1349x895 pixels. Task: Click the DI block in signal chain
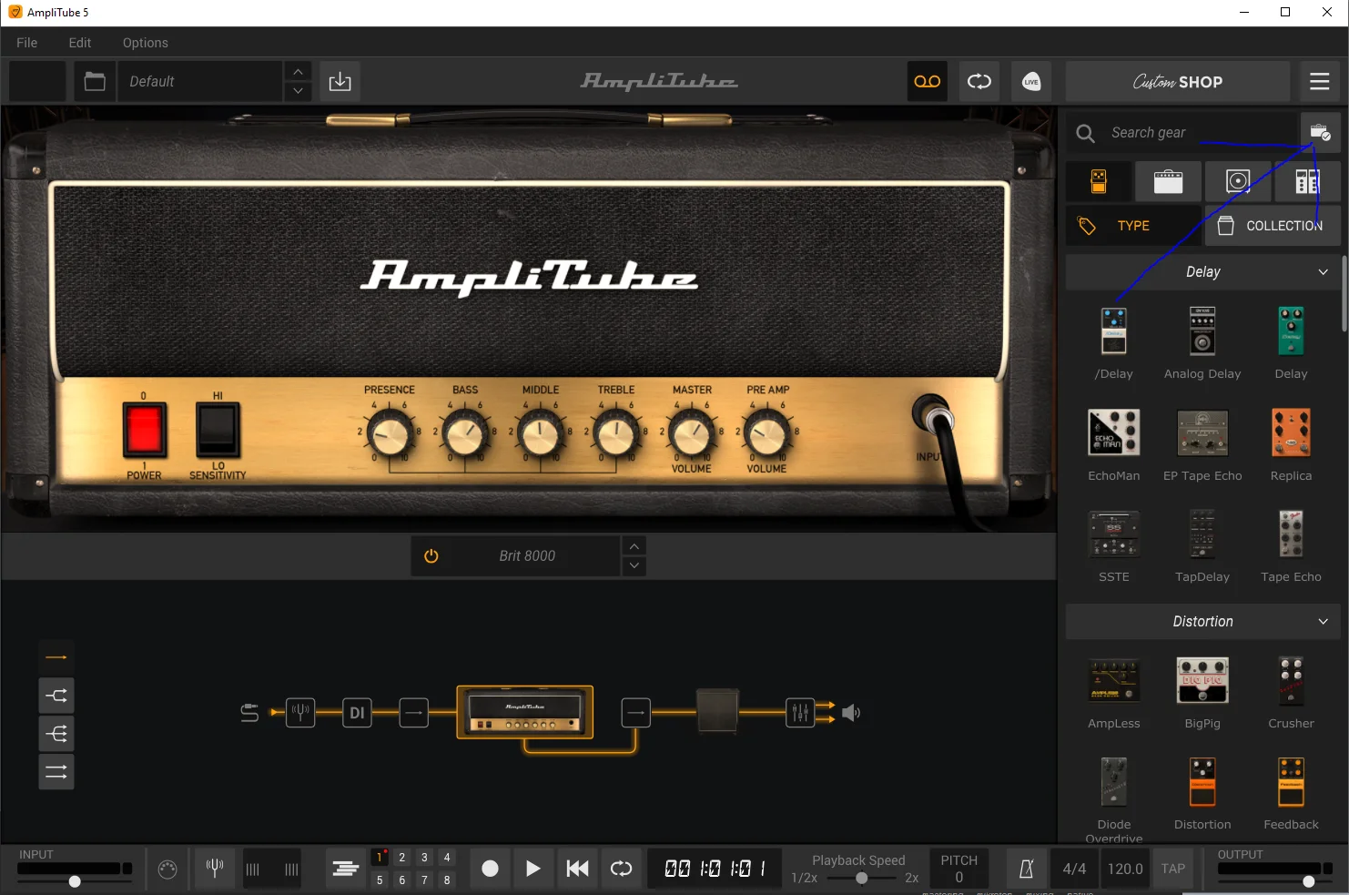pos(357,713)
